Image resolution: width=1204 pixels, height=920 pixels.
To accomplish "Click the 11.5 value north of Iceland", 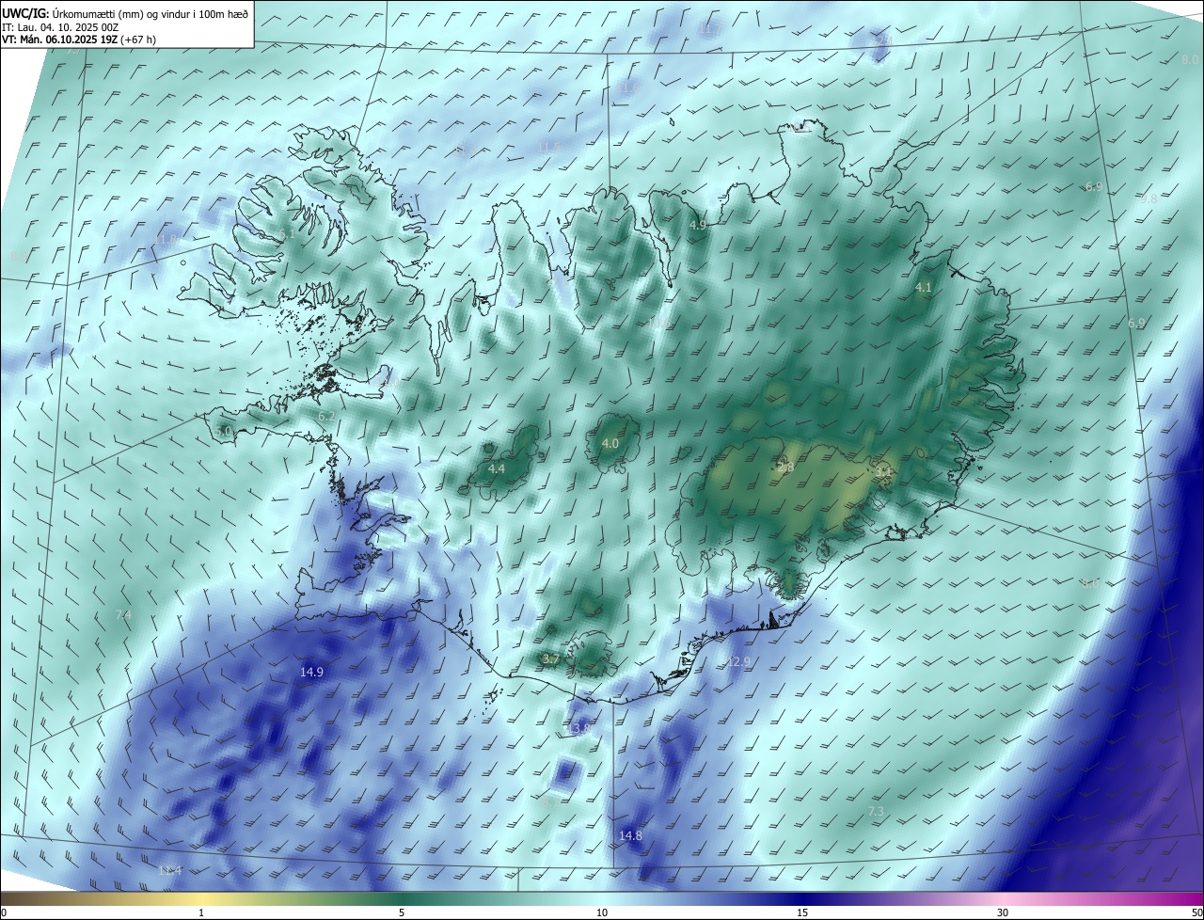I will coord(549,148).
